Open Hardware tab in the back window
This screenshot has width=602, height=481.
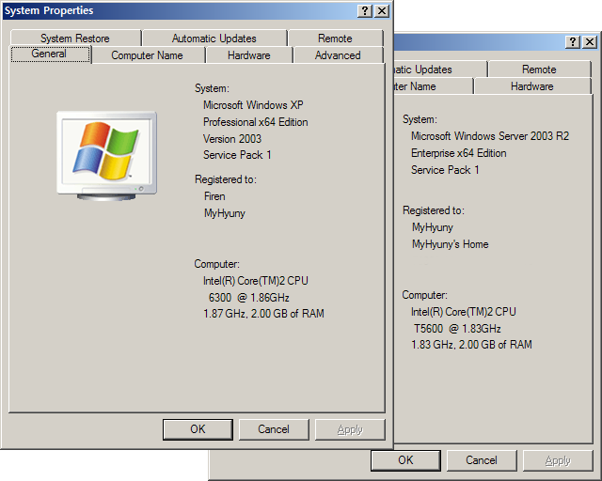tap(532, 86)
